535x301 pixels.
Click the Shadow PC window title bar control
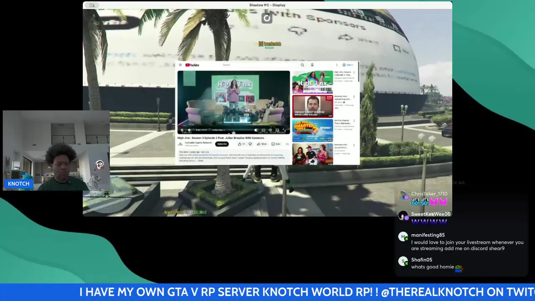pyautogui.click(x=92, y=5)
